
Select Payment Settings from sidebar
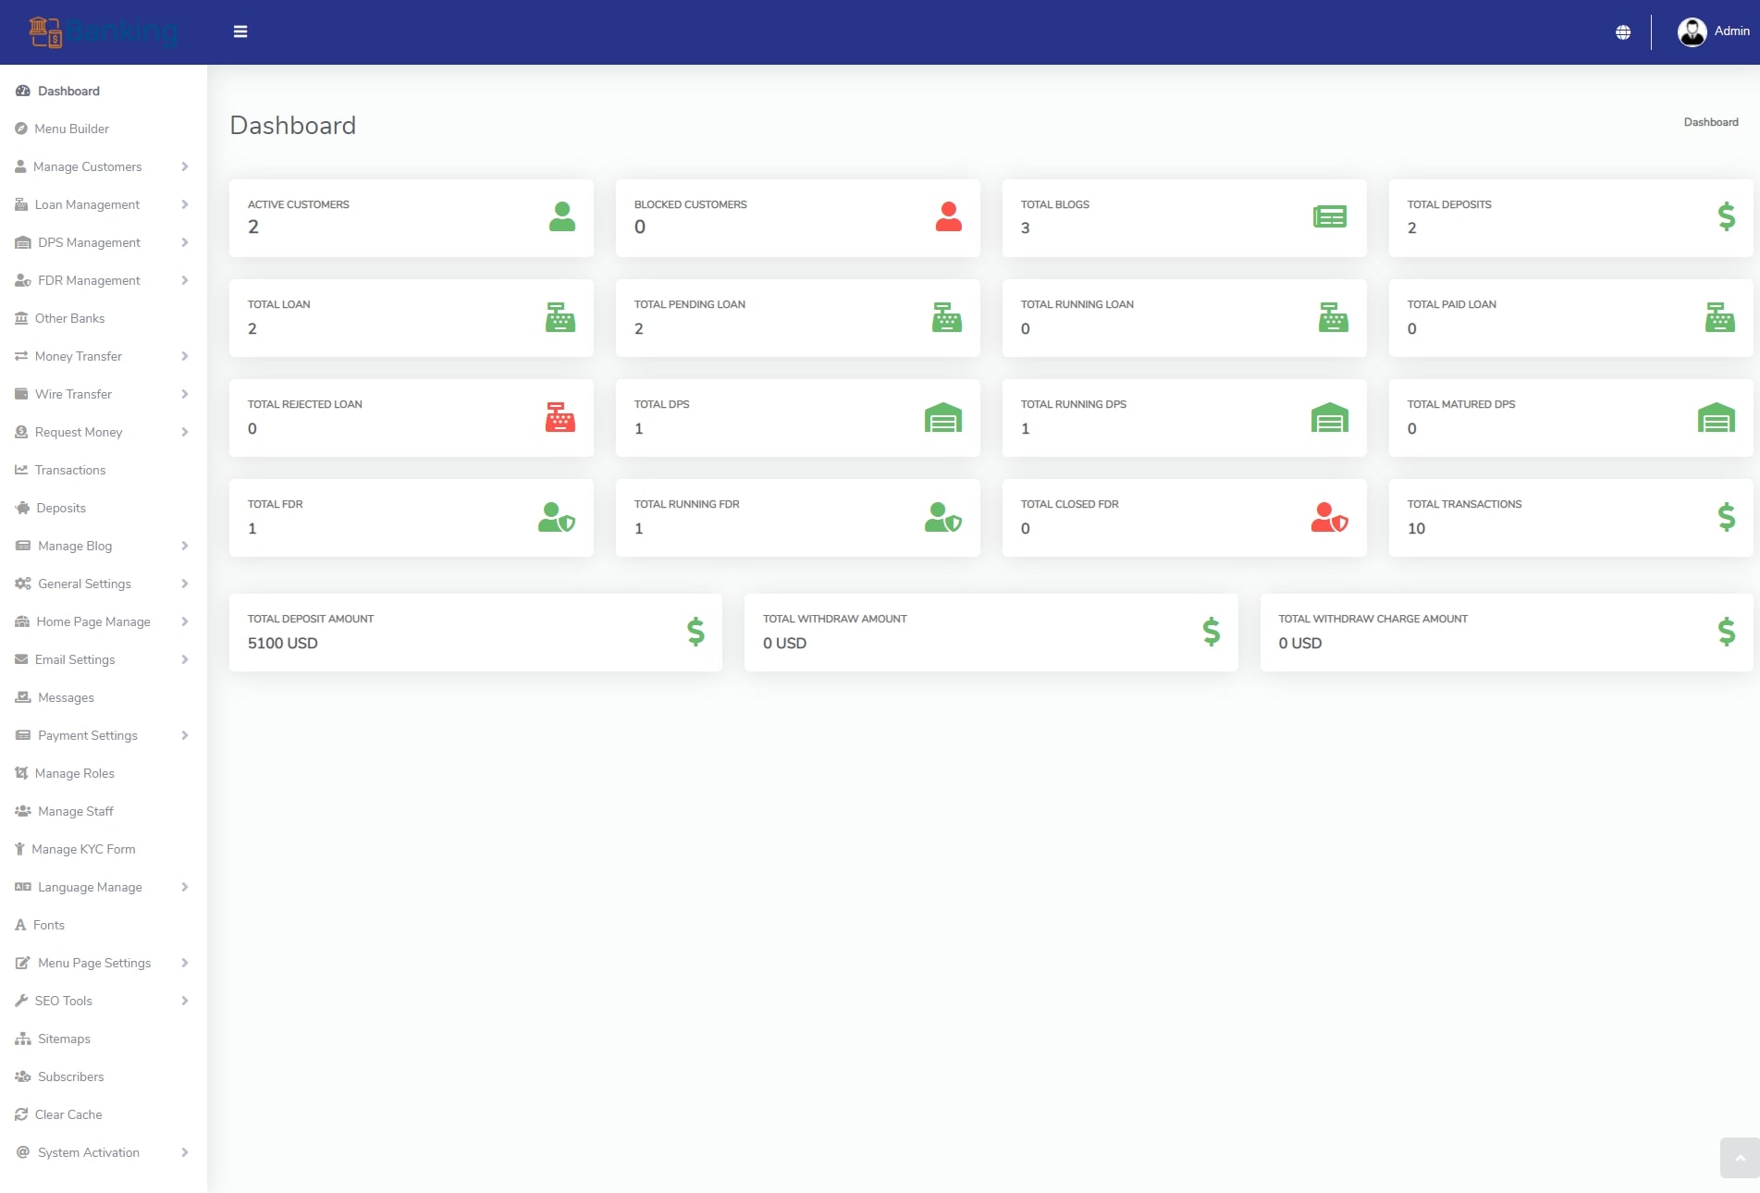coord(88,735)
